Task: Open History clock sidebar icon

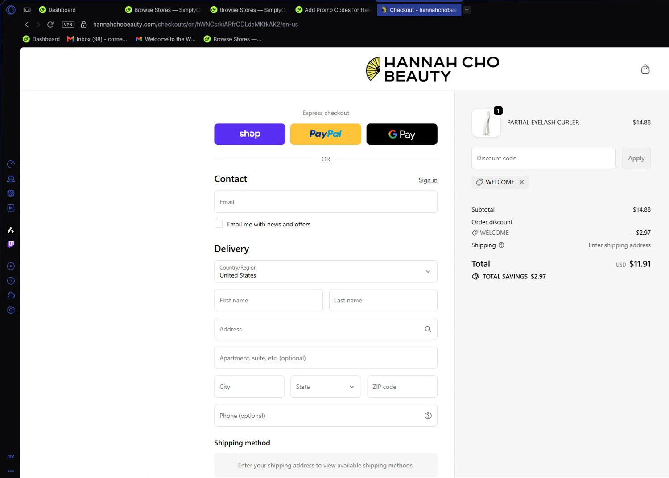Action: point(11,281)
